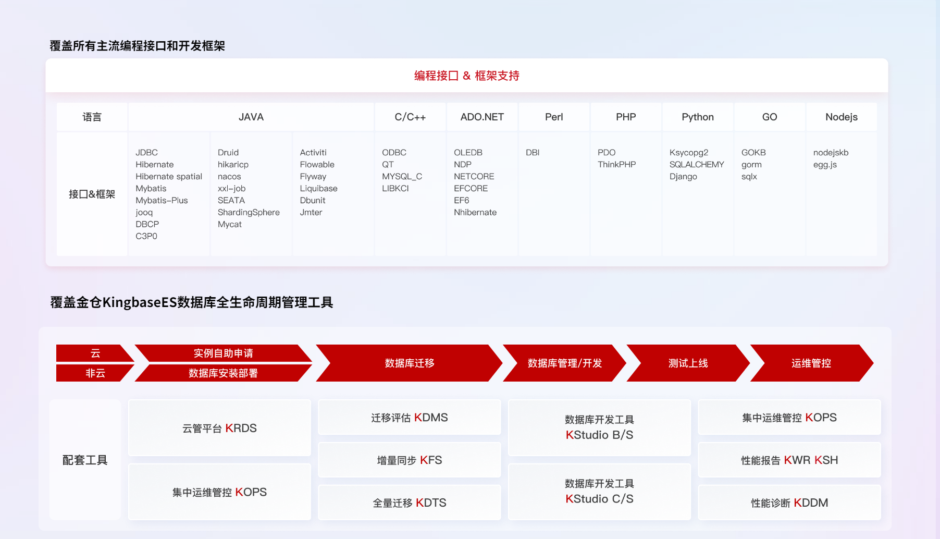Click the red '云' arrow label
The height and width of the screenshot is (539, 940).
pyautogui.click(x=95, y=353)
